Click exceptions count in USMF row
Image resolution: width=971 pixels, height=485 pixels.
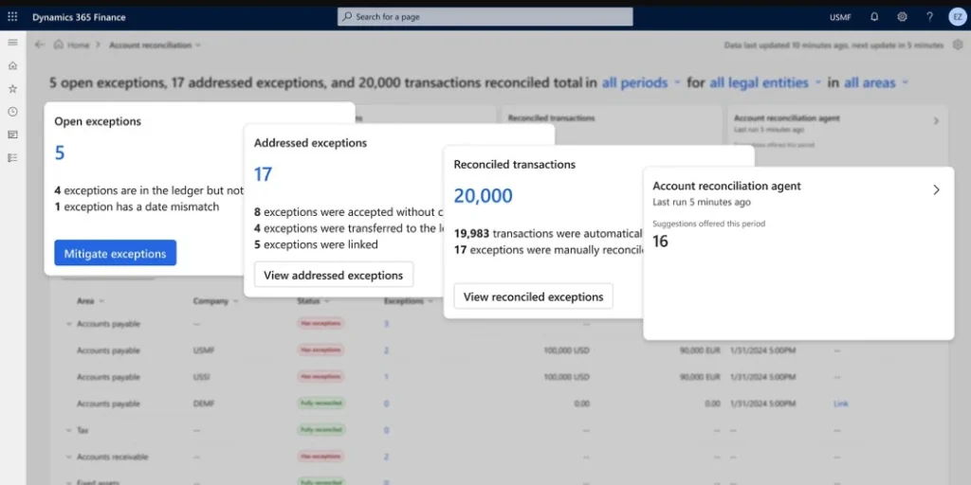(387, 350)
